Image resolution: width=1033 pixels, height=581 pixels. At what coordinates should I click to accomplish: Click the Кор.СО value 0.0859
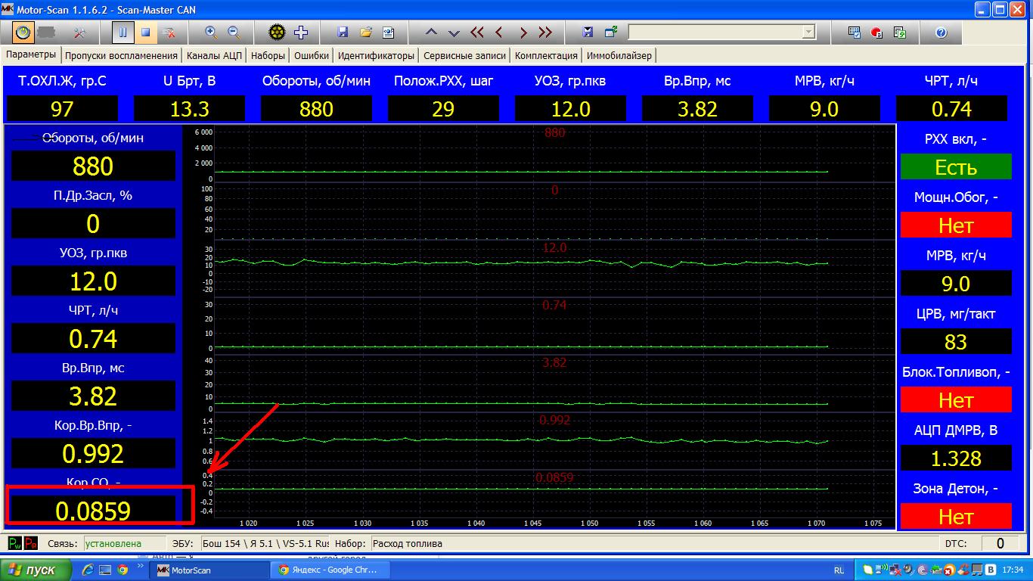pyautogui.click(x=93, y=511)
